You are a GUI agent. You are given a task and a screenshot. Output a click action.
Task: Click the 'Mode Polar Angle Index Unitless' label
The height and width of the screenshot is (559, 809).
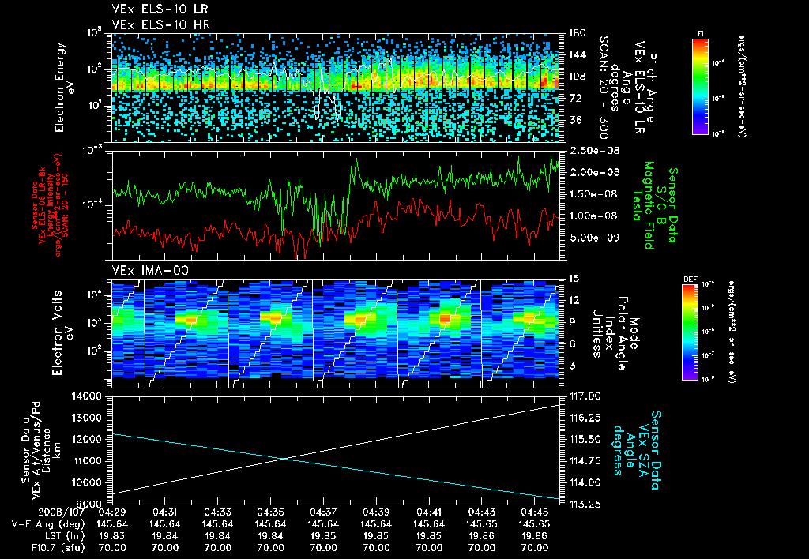(x=615, y=333)
